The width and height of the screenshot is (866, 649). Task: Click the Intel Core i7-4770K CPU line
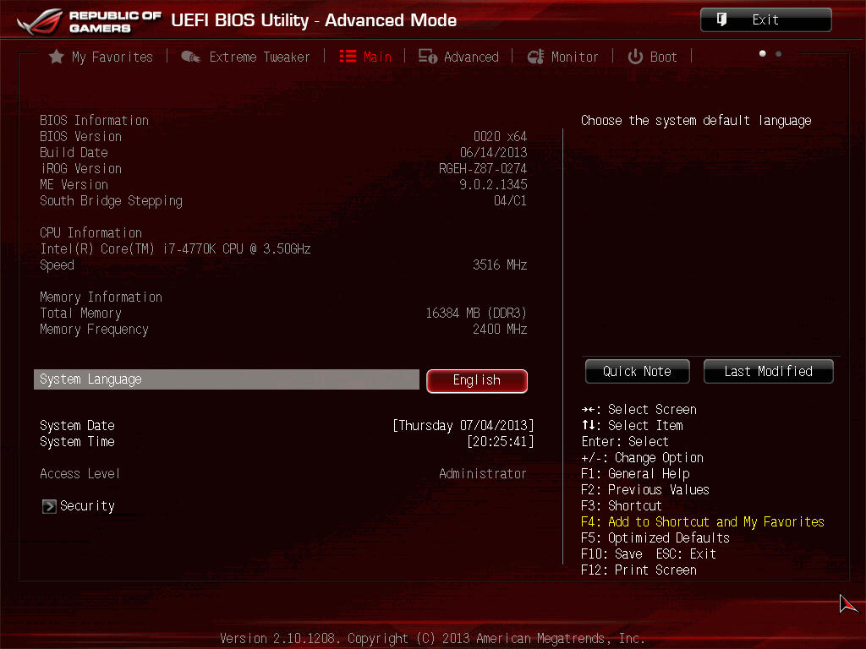(175, 249)
